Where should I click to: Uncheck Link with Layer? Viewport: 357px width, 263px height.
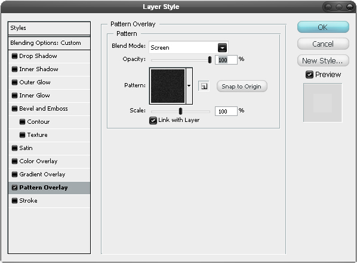point(153,120)
